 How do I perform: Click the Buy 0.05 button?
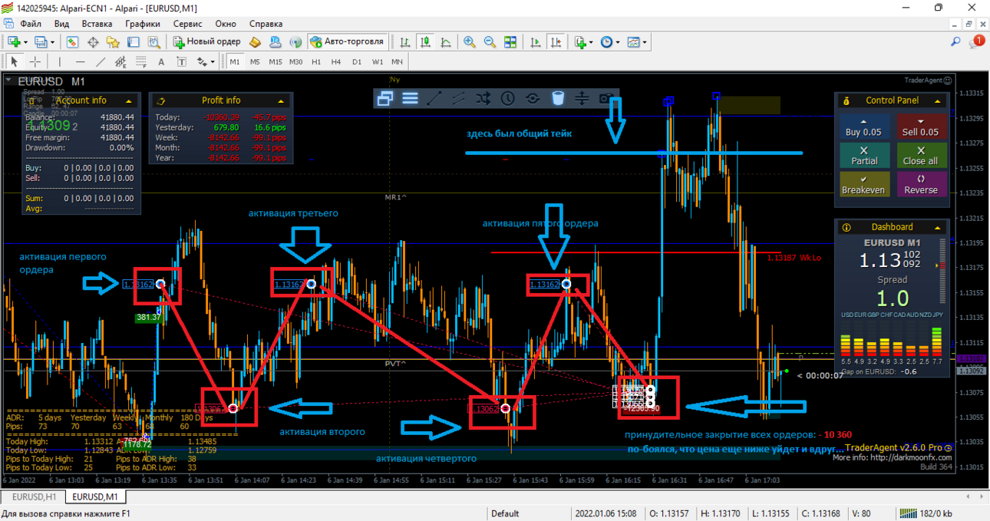(864, 127)
